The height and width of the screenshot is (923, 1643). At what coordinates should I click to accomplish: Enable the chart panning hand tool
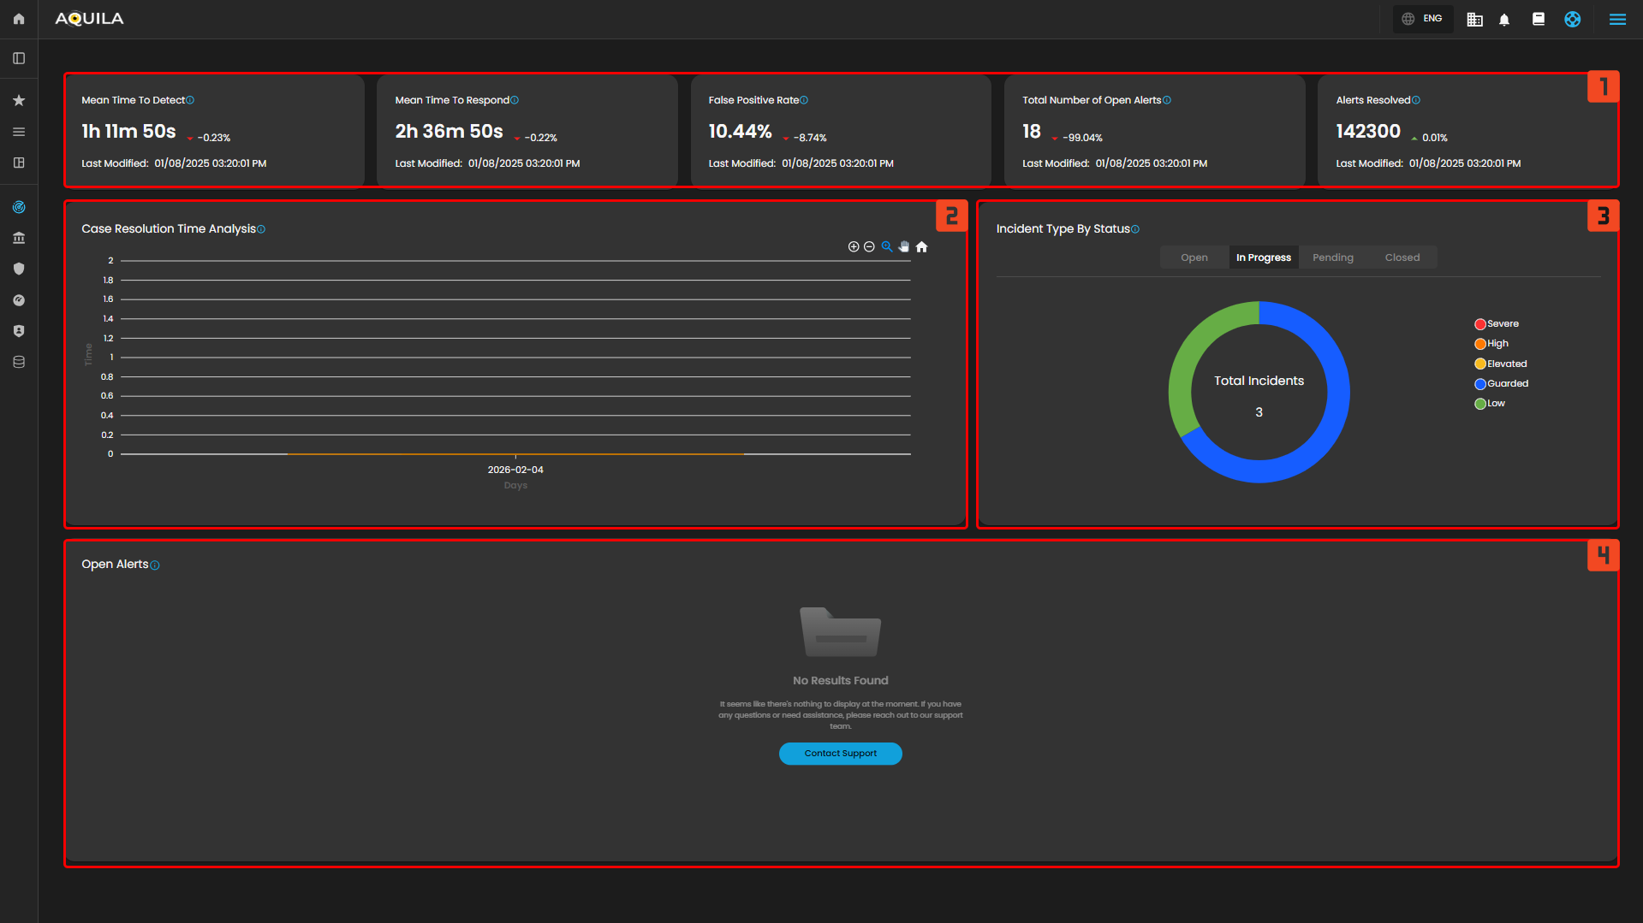point(904,247)
